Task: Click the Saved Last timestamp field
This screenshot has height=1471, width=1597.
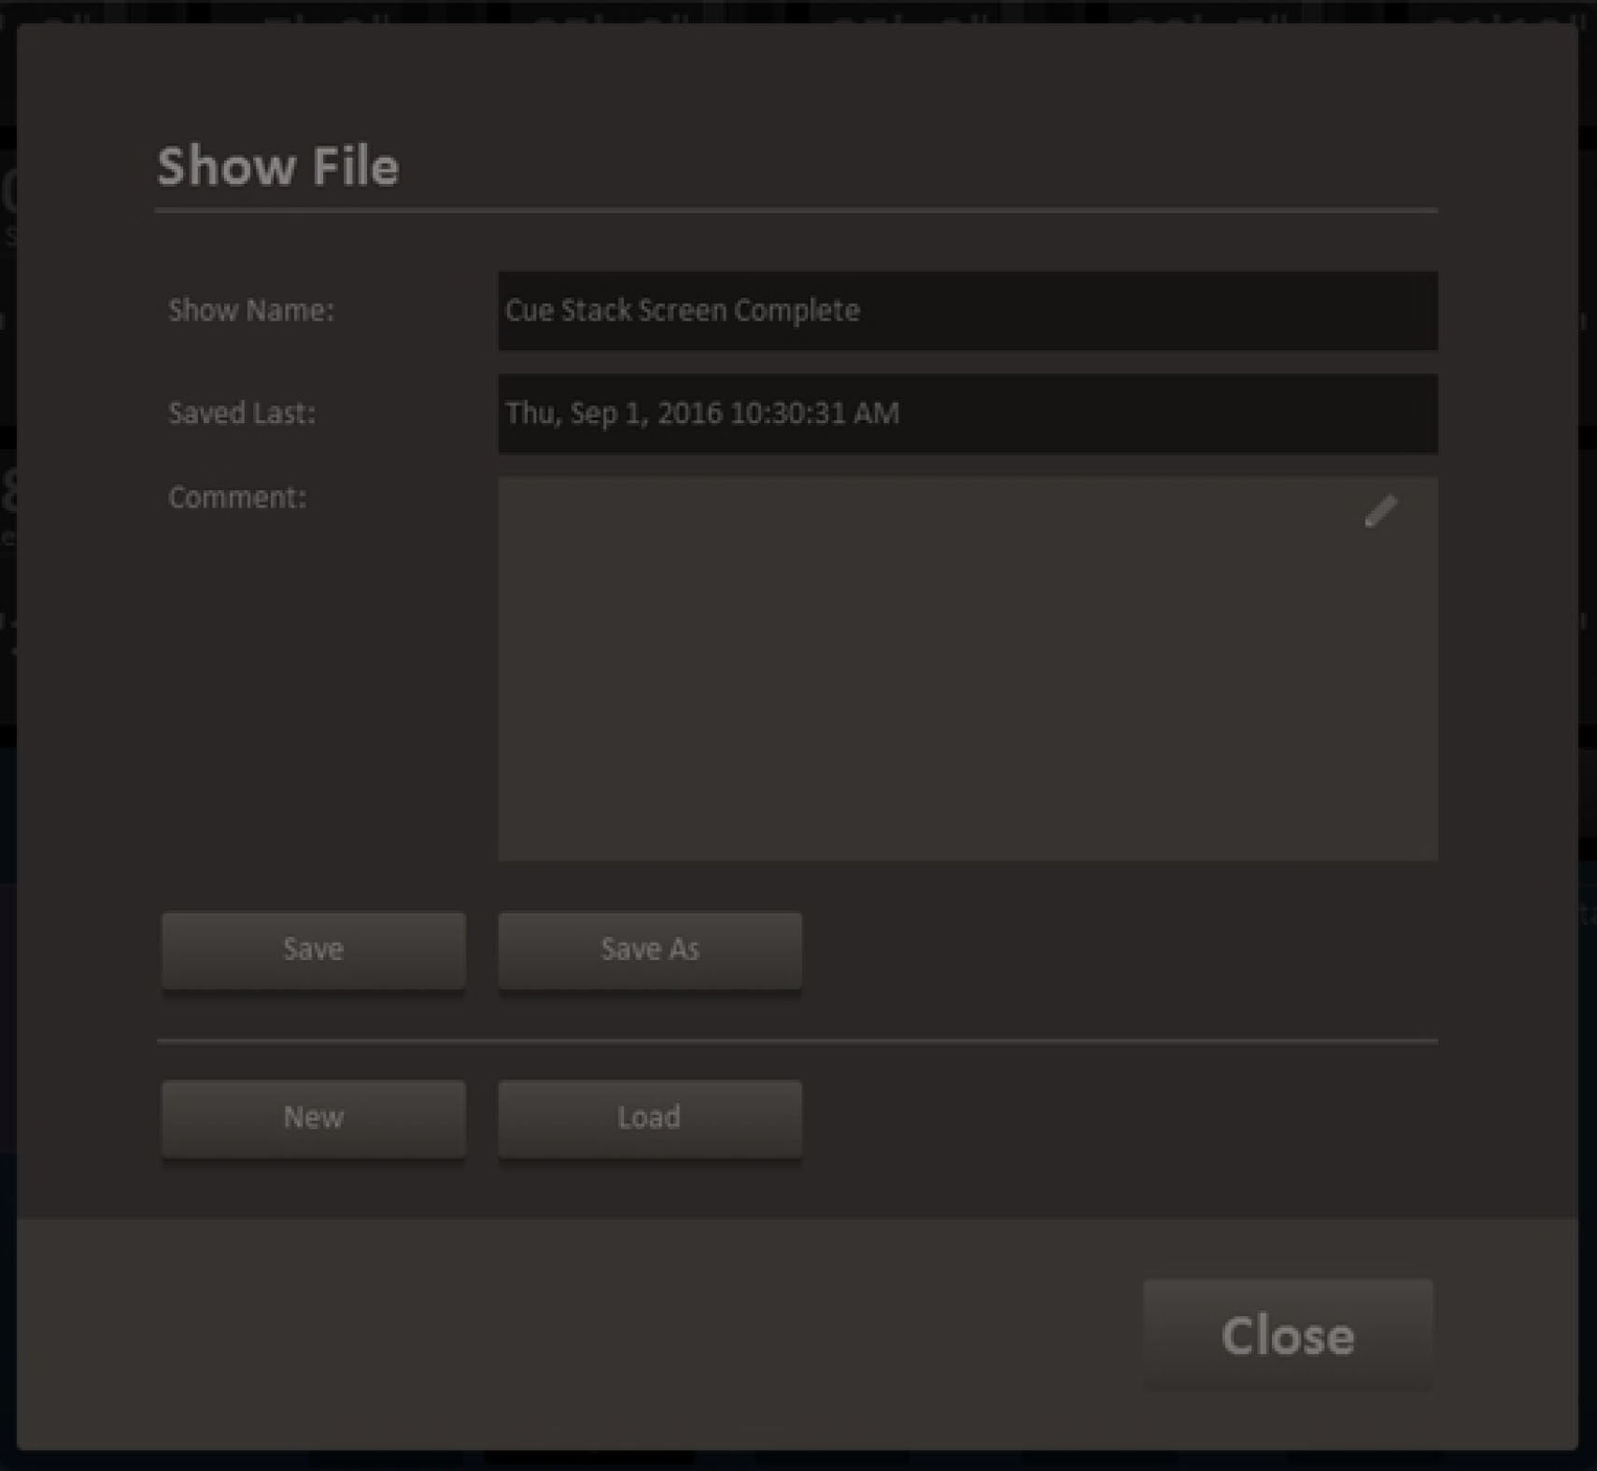Action: 967,413
